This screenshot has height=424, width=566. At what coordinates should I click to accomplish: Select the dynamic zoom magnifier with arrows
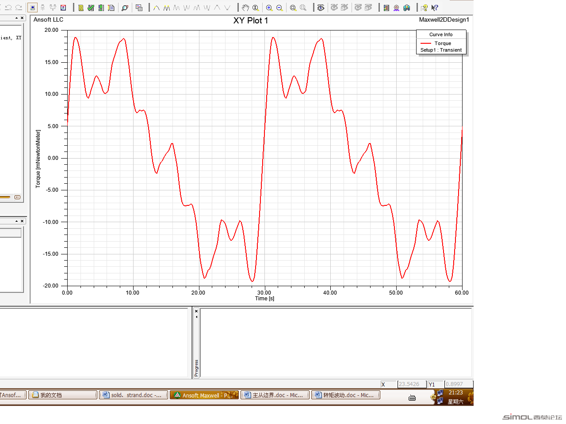256,8
